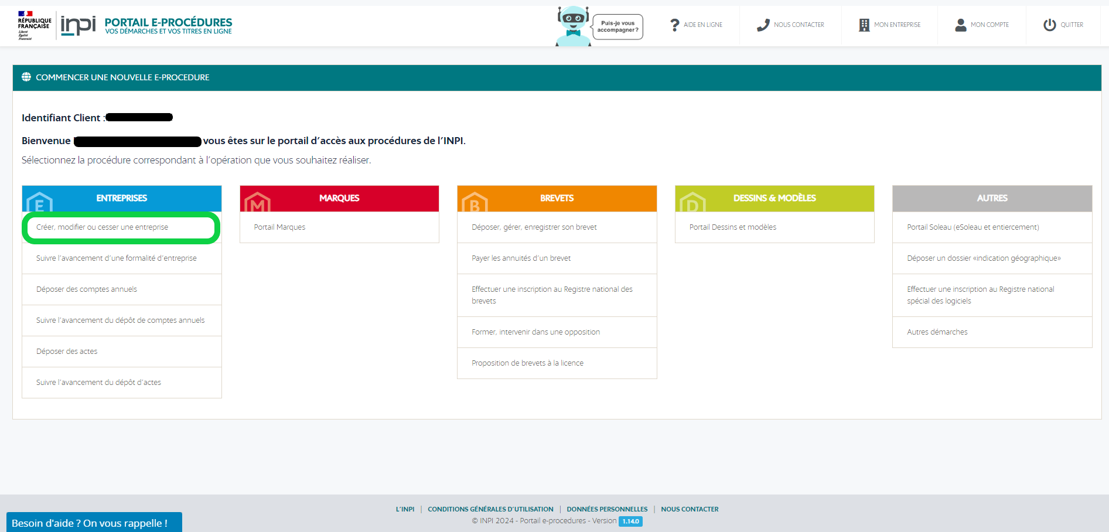Click the user account silhouette icon

point(961,25)
